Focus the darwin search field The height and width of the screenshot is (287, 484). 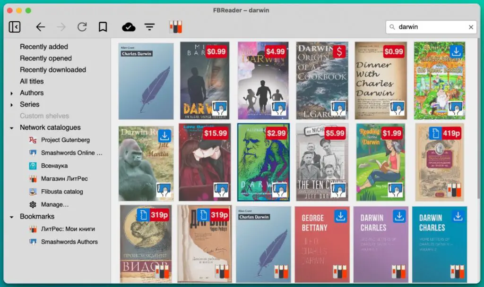point(431,27)
